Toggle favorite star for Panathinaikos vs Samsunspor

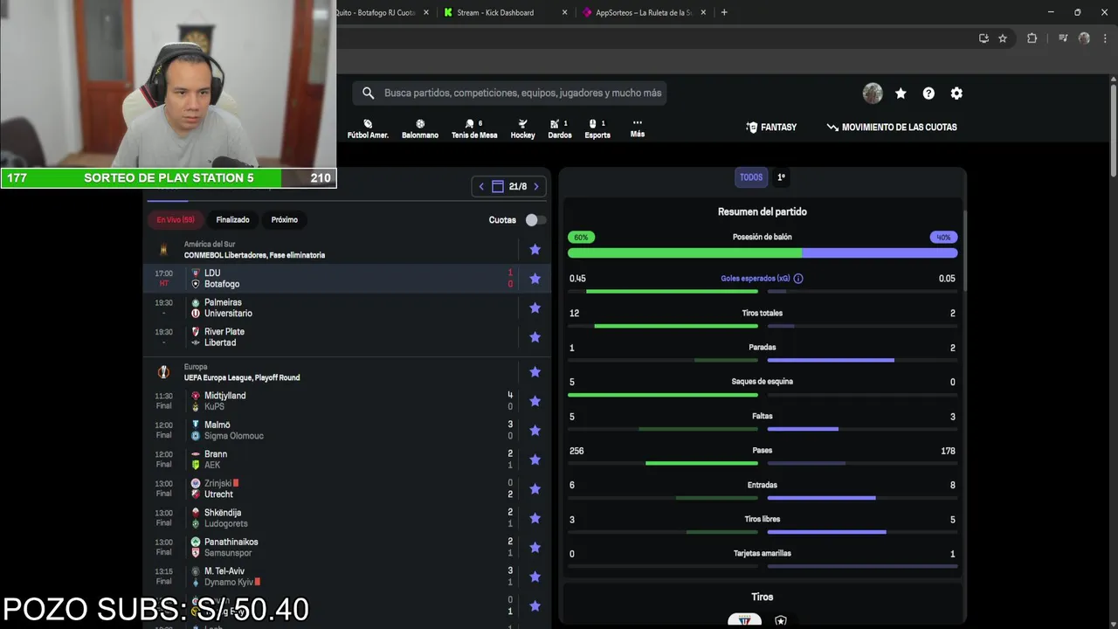535,548
